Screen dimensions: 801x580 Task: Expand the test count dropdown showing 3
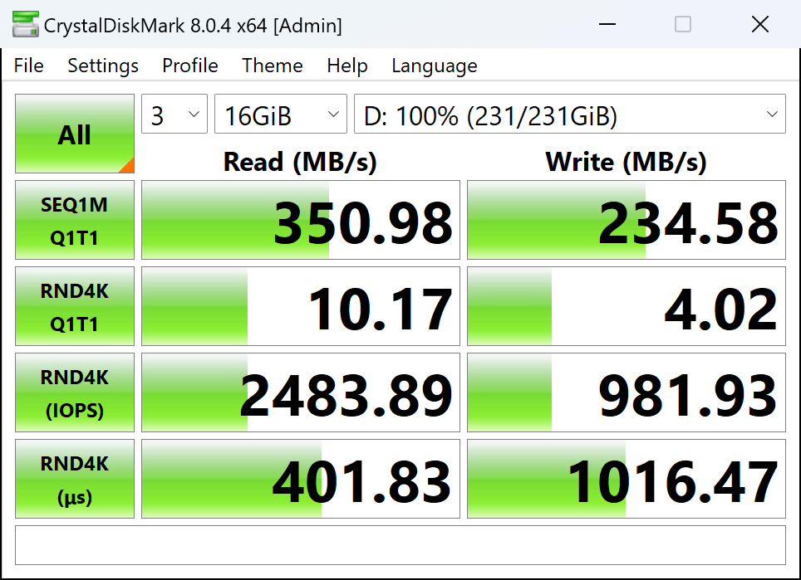click(174, 114)
